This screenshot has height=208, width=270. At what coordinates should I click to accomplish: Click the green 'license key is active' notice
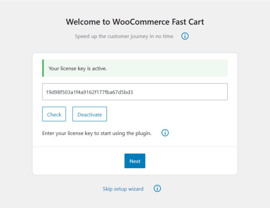pyautogui.click(x=135, y=68)
